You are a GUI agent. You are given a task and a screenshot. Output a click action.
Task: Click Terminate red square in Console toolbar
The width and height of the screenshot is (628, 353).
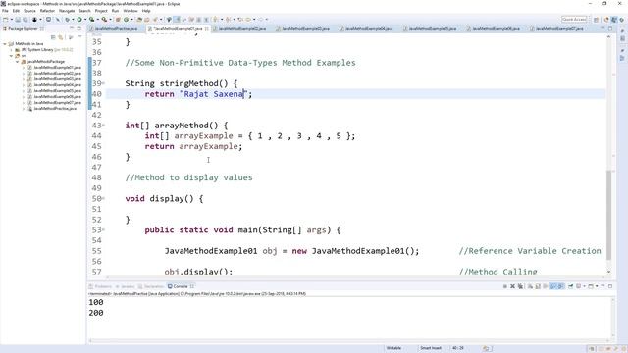pyautogui.click(x=505, y=286)
